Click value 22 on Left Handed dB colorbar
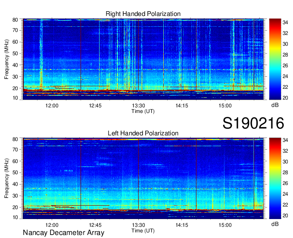The width and height of the screenshot is (293, 238). click(285, 205)
